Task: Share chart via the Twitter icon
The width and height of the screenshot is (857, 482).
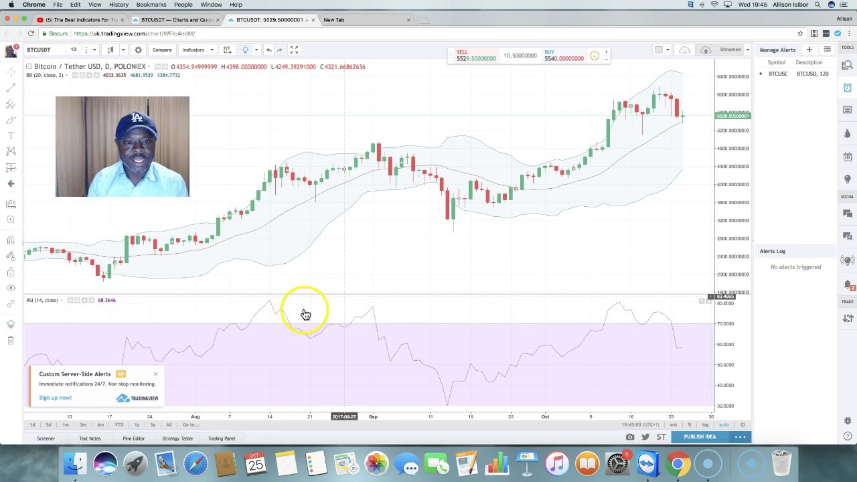Action: [x=645, y=437]
